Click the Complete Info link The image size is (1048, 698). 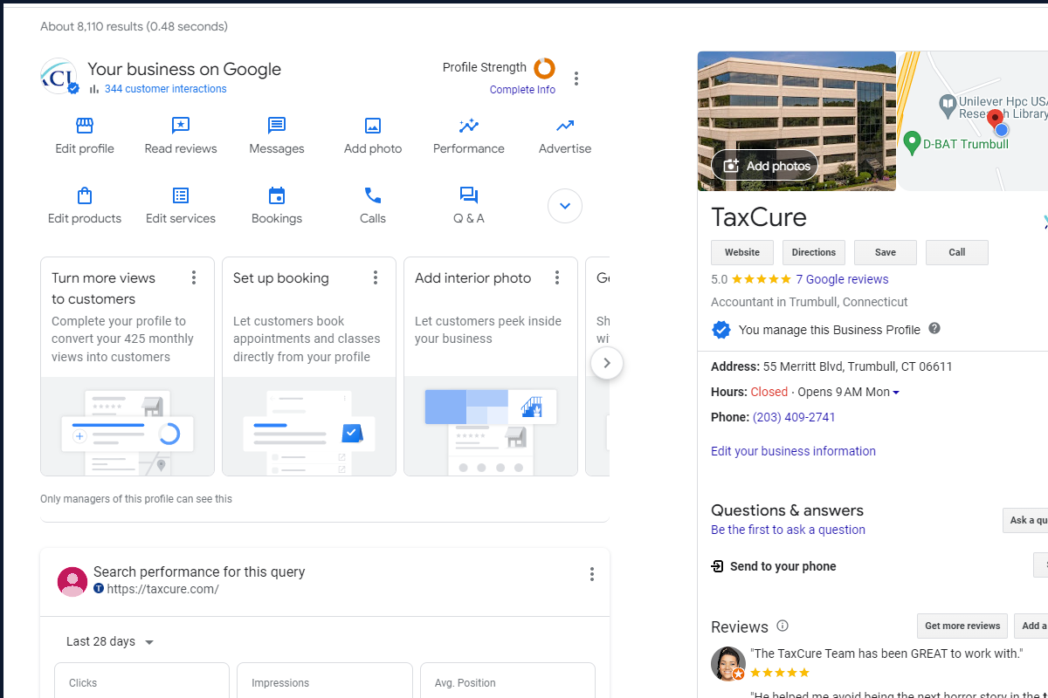(522, 90)
